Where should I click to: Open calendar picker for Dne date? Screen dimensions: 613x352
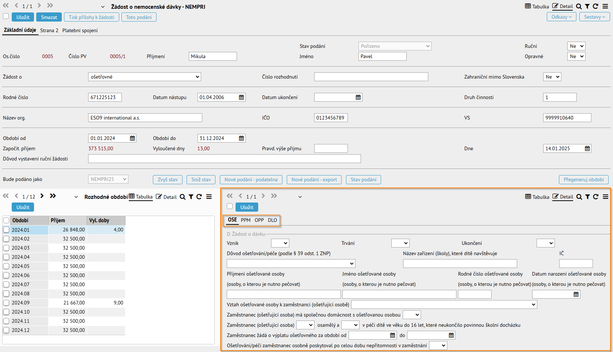pos(587,148)
